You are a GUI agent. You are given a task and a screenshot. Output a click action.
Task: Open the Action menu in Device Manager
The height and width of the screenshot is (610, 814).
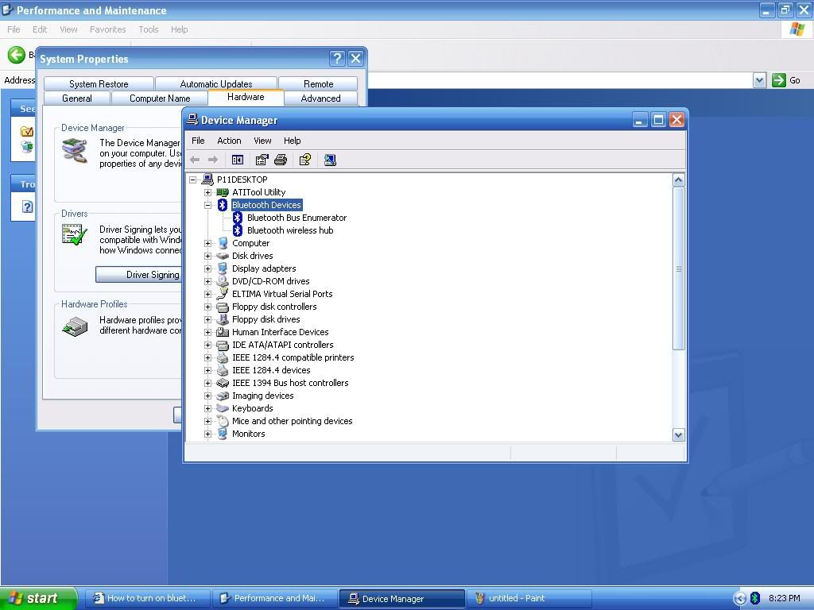tap(229, 141)
